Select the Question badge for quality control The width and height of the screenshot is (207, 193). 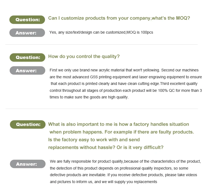[x=27, y=57]
